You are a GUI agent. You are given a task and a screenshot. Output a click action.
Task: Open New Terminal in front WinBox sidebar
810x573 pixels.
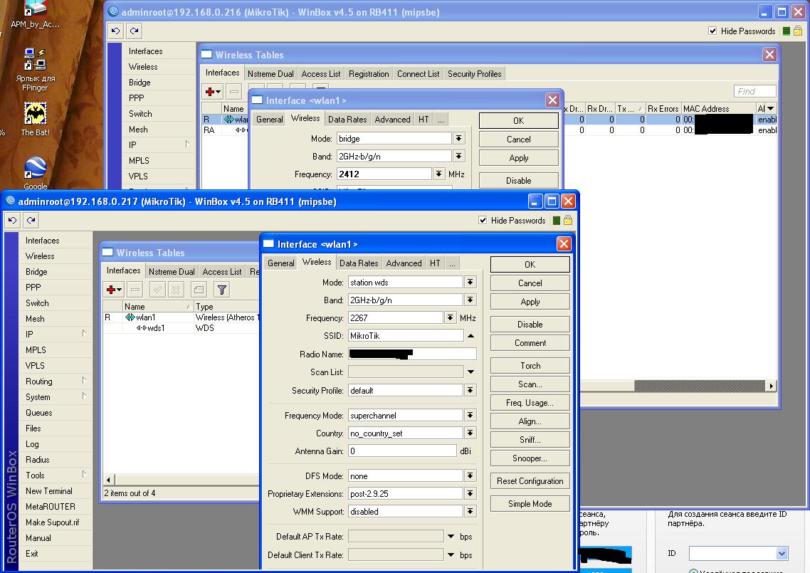pyautogui.click(x=56, y=491)
